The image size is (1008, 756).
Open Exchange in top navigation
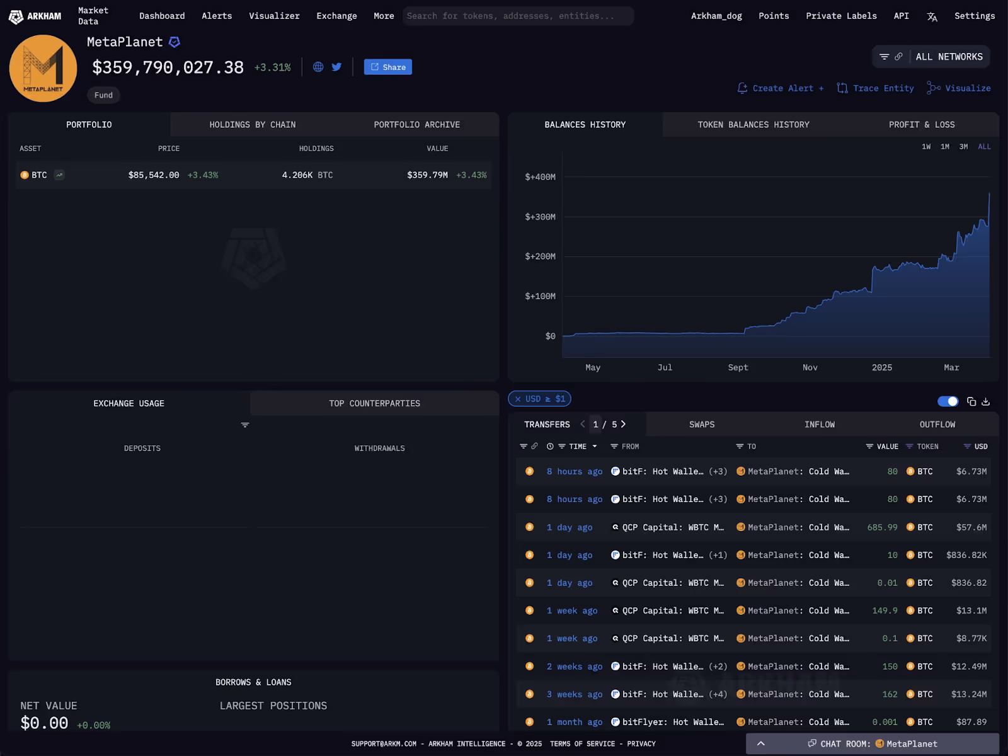(336, 16)
